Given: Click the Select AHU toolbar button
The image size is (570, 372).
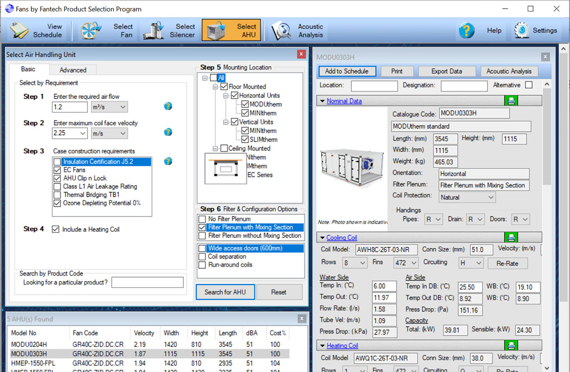Looking at the screenshot, I should coord(230,30).
